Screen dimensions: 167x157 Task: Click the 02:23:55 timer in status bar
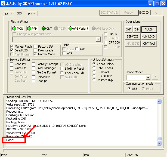(132, 155)
